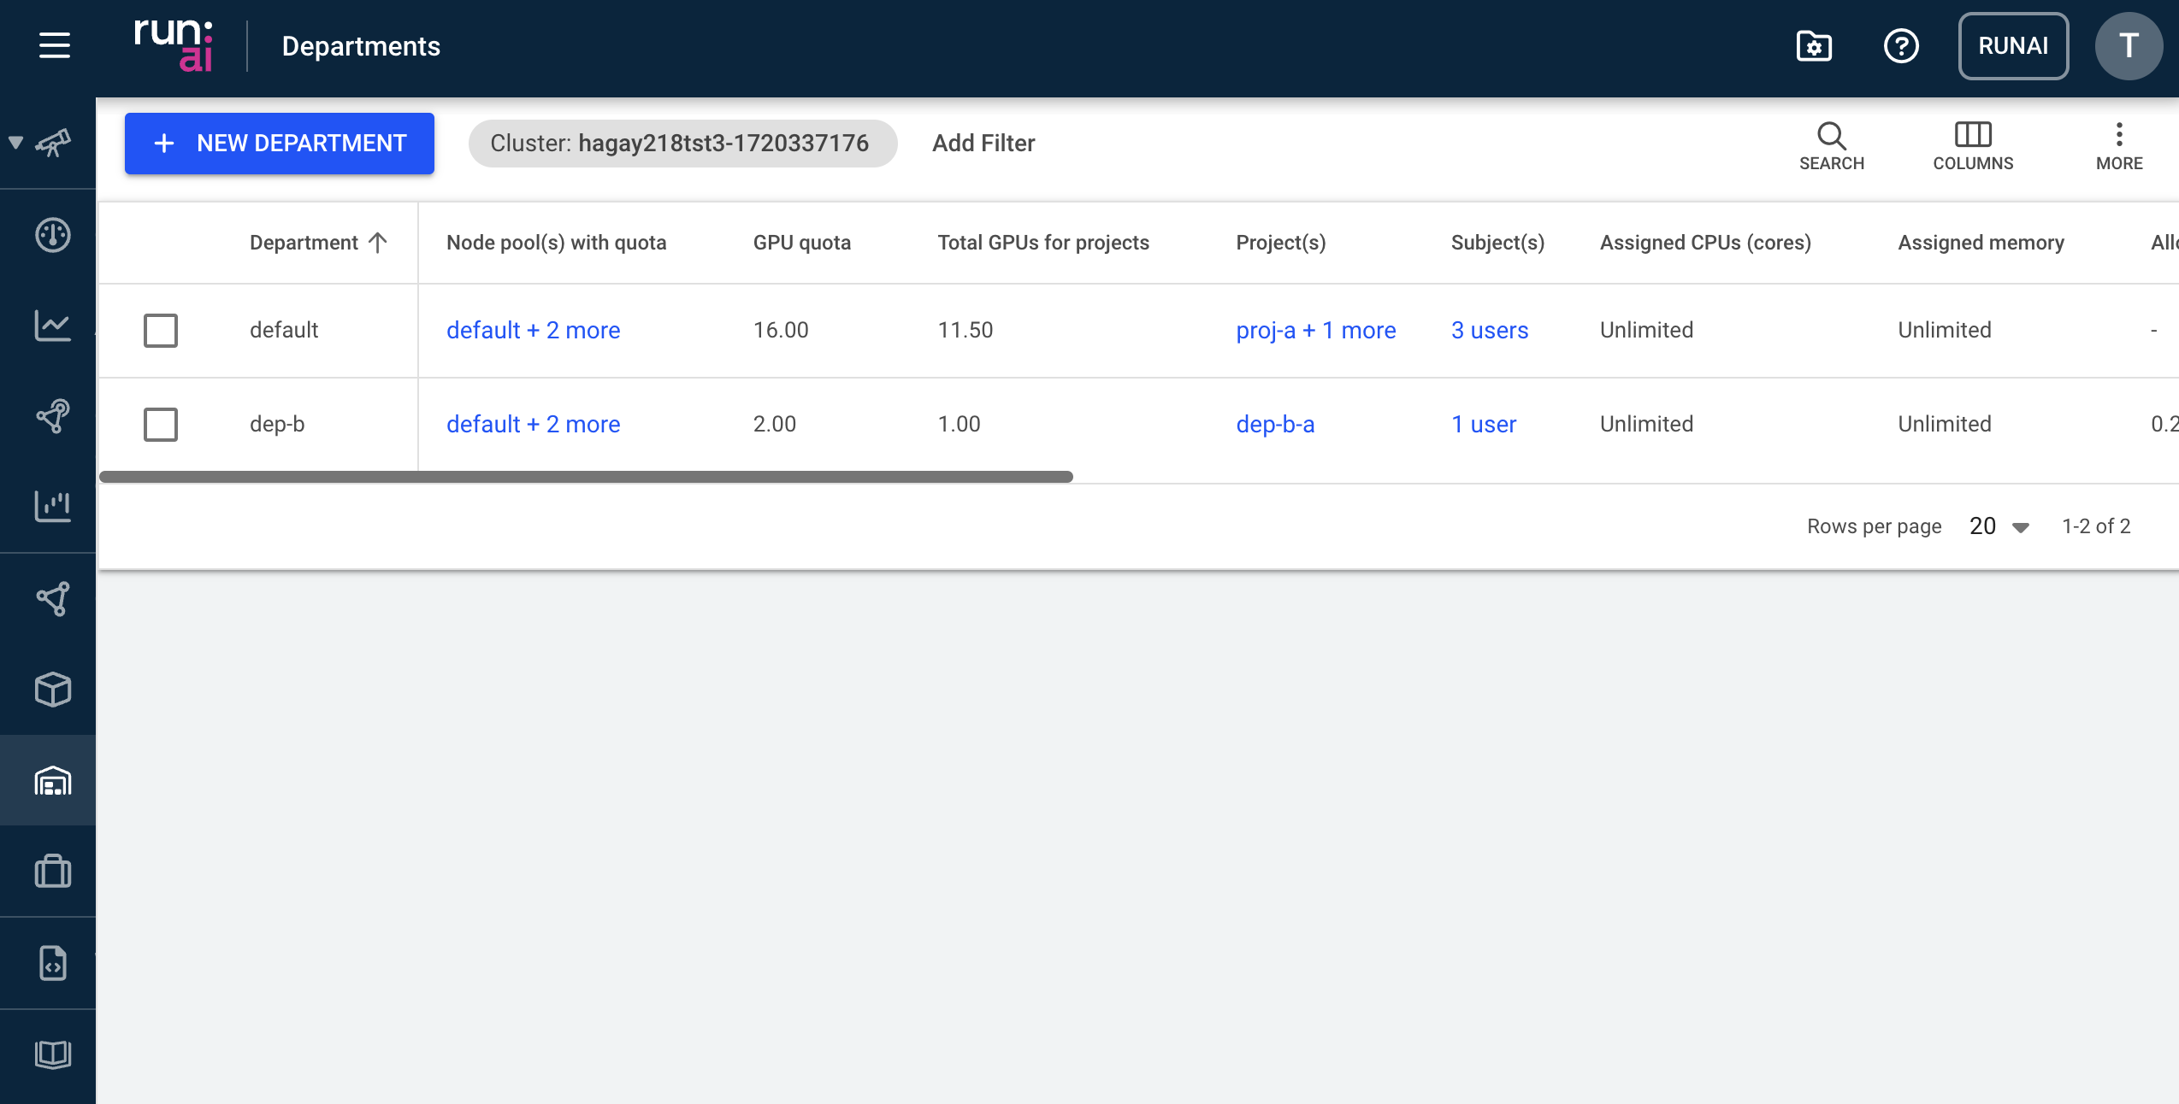This screenshot has width=2179, height=1104.
Task: Click the Node pool(s) with quota header
Action: 557,243
